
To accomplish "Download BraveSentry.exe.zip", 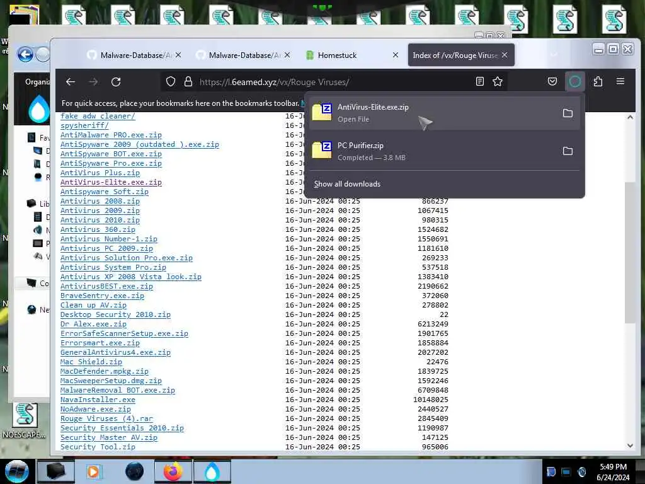I will (x=102, y=296).
